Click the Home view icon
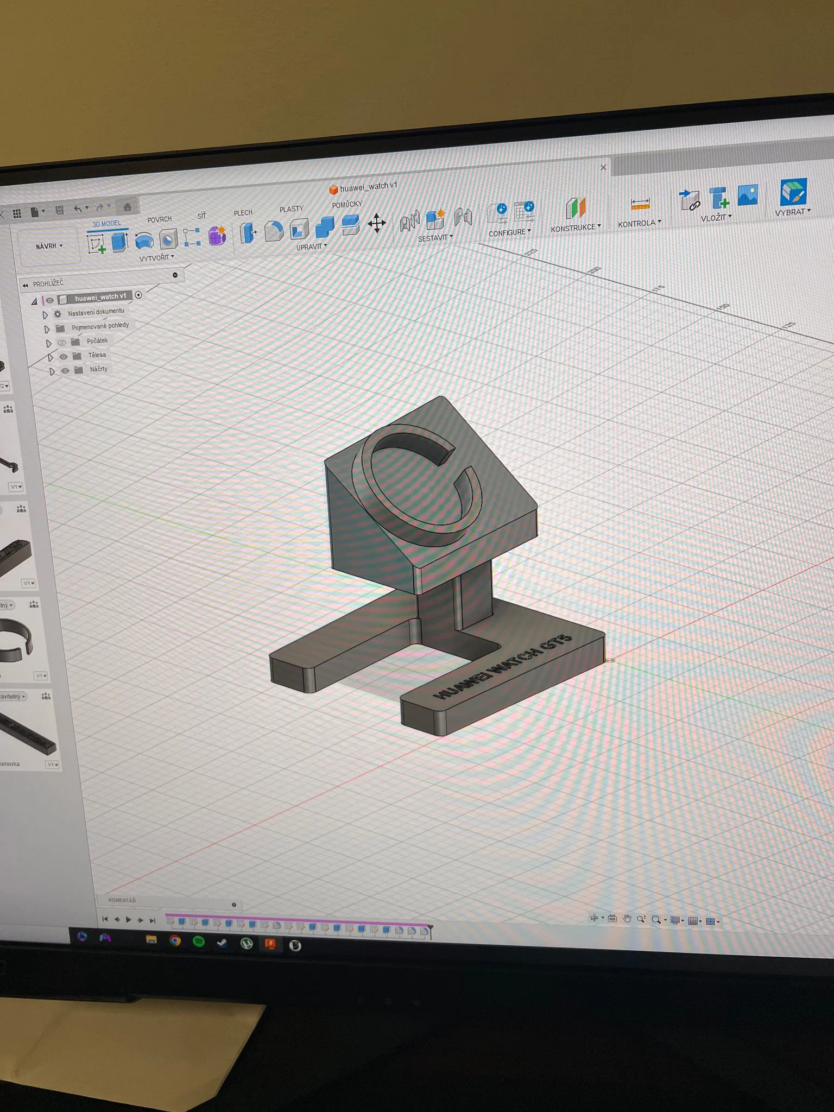834x1112 pixels. (128, 206)
